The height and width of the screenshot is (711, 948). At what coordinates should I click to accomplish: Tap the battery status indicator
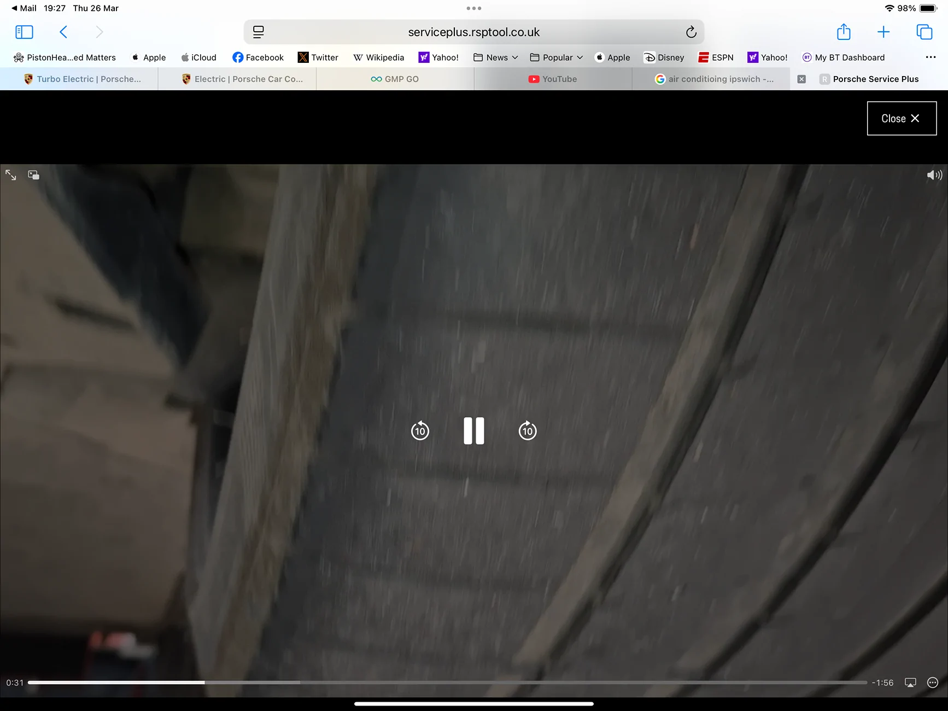tap(928, 8)
